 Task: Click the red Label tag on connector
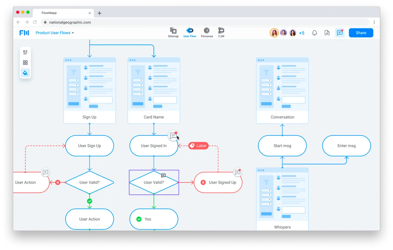coord(198,146)
